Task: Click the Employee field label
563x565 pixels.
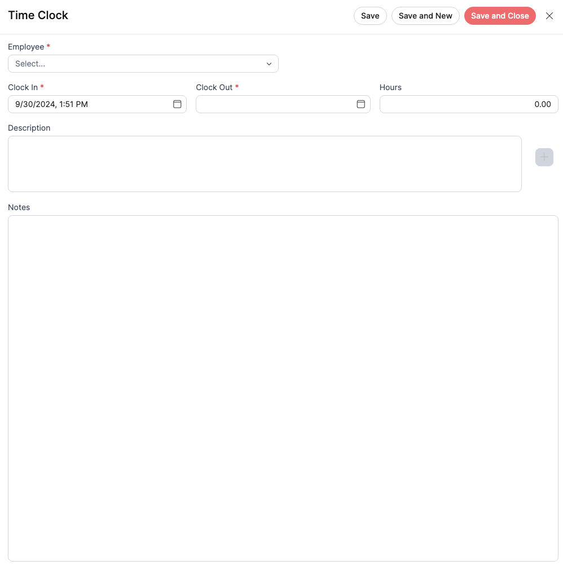Action: pos(26,47)
